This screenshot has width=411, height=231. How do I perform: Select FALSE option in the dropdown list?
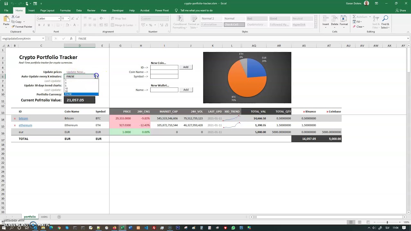pos(81,94)
